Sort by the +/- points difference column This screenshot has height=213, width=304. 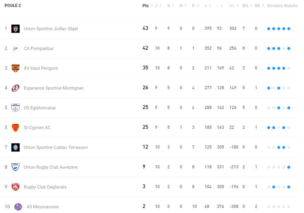(x=234, y=6)
